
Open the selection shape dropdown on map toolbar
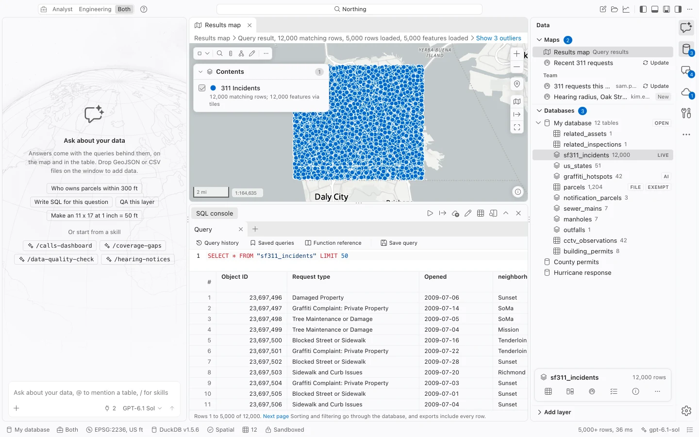[203, 53]
